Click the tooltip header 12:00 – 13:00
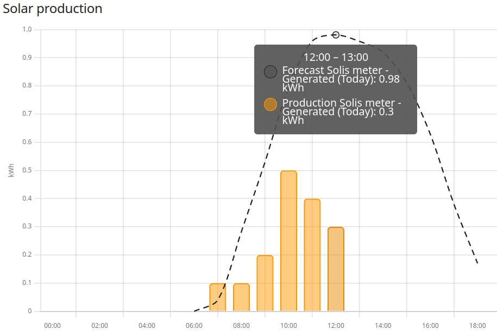 click(x=336, y=57)
